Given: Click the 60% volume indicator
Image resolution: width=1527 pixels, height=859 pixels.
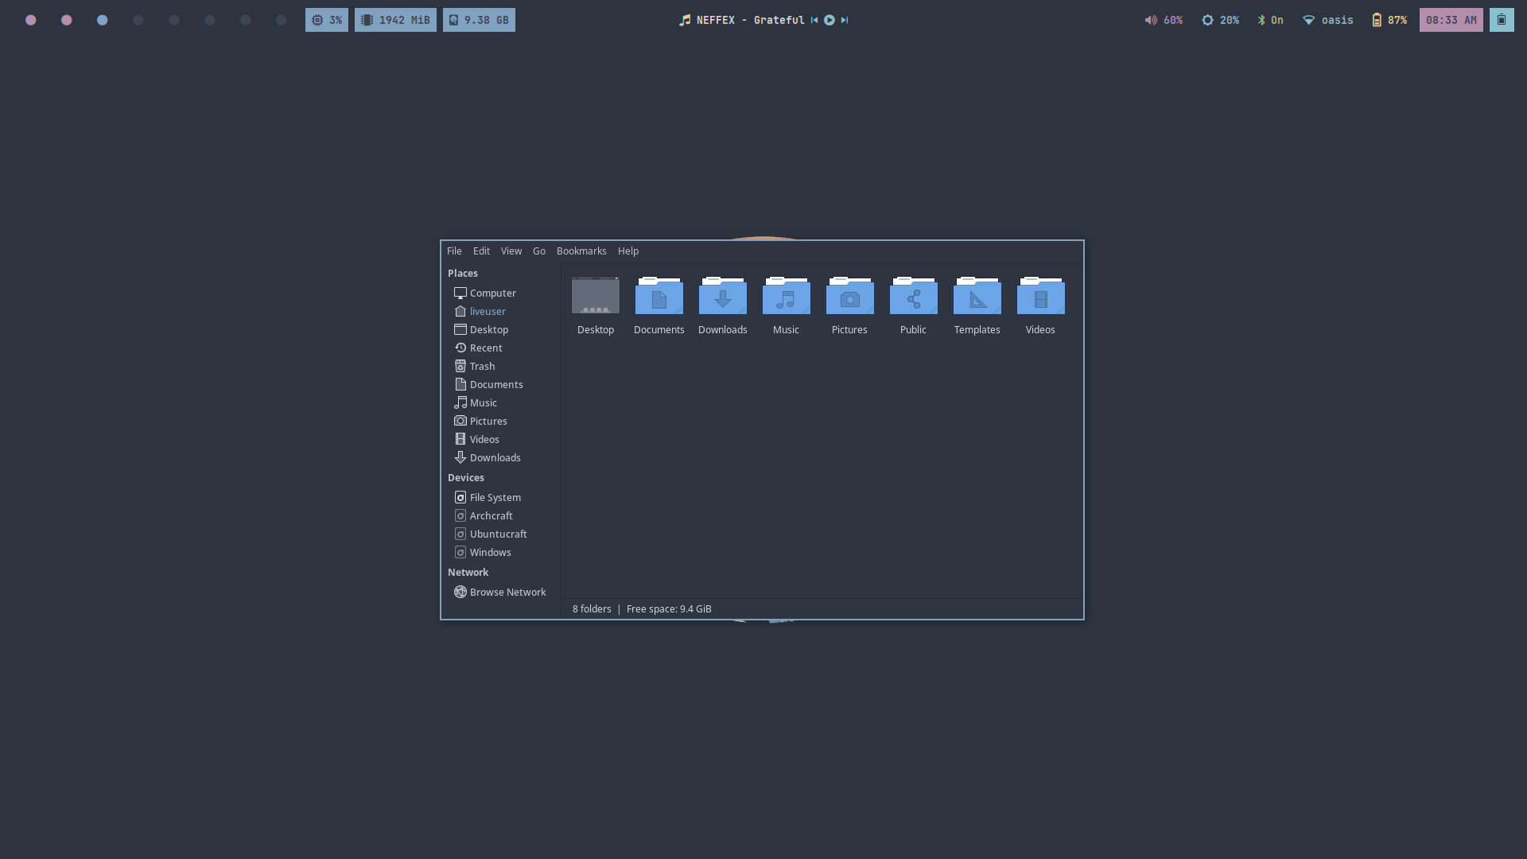Looking at the screenshot, I should 1163,20.
